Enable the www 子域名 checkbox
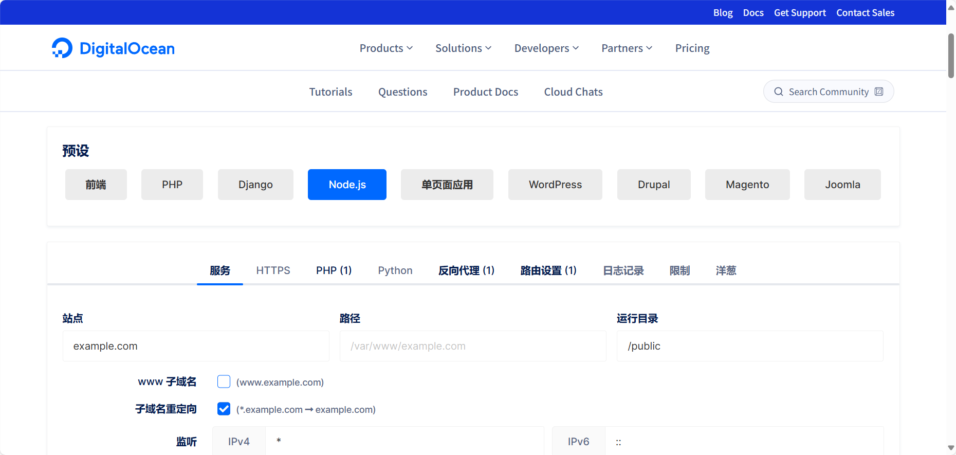The image size is (956, 455). pyautogui.click(x=224, y=381)
